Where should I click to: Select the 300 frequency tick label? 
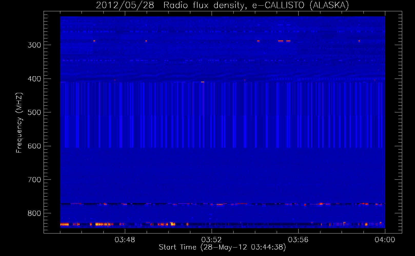coord(34,45)
